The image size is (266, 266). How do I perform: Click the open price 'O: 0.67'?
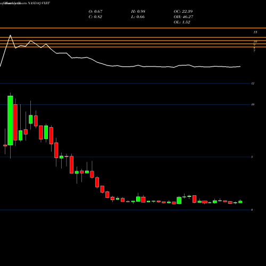(95, 12)
